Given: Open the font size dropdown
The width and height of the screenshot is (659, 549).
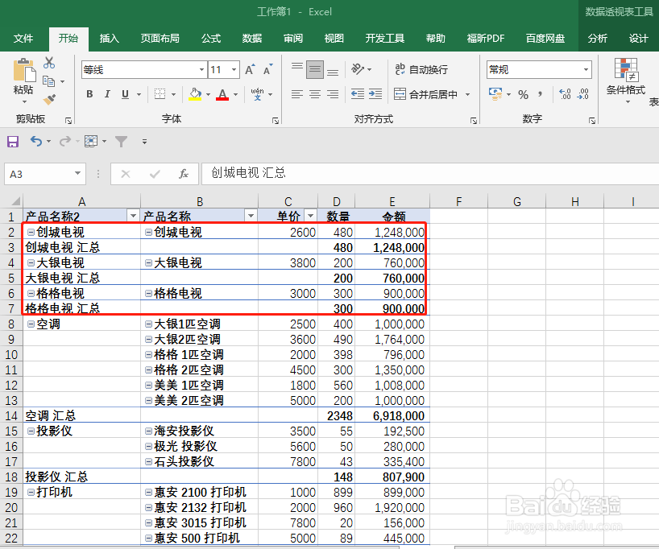Looking at the screenshot, I should (x=234, y=70).
